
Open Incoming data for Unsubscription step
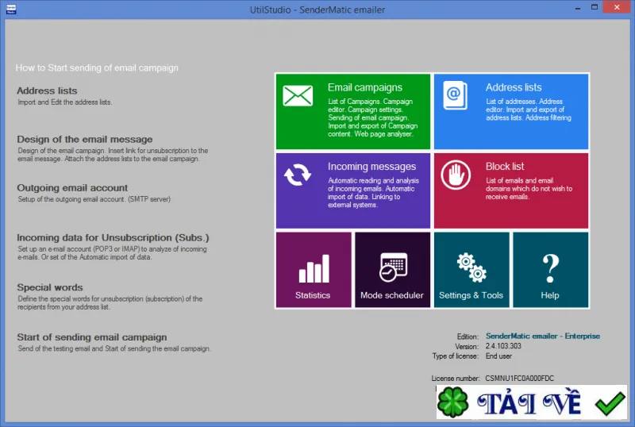(x=113, y=238)
